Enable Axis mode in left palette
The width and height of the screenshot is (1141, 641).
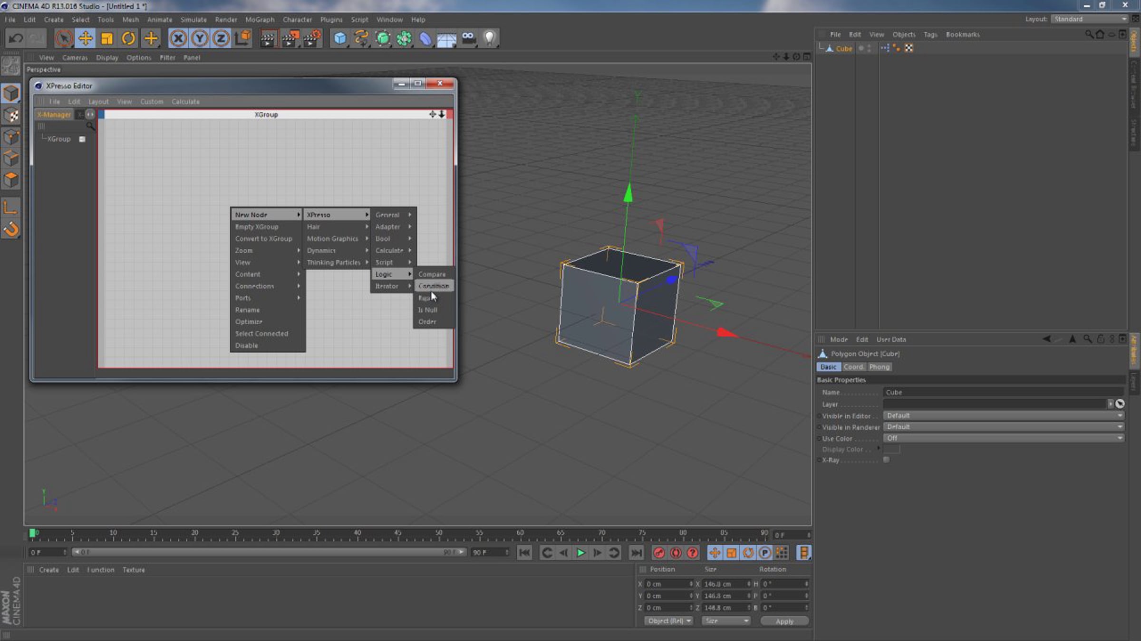pos(11,207)
